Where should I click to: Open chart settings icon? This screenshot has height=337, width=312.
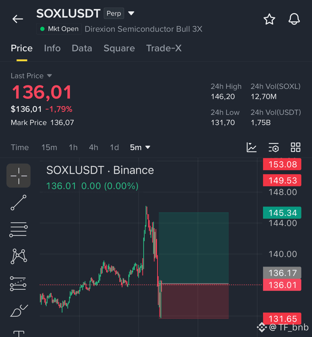(274, 148)
